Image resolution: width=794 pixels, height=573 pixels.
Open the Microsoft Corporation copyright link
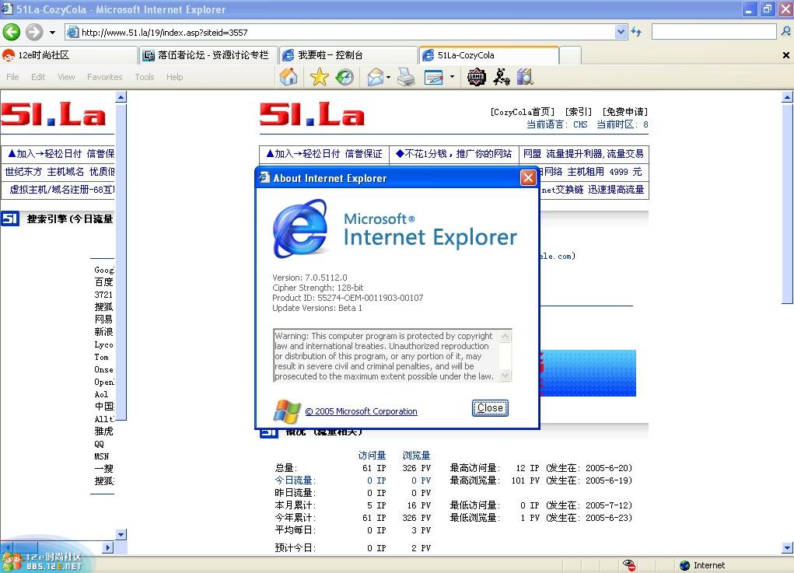(x=361, y=411)
